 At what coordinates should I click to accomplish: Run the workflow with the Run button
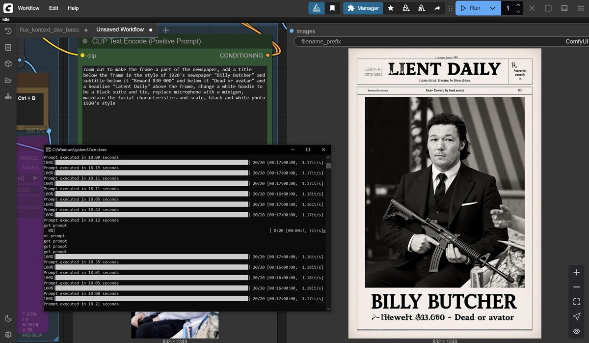tap(471, 8)
